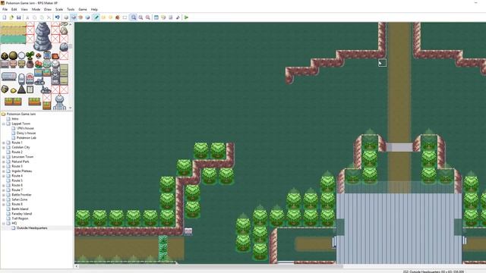Start playtest with green play arrow
Image resolution: width=486 pixels, height=273 pixels.
tap(186, 17)
